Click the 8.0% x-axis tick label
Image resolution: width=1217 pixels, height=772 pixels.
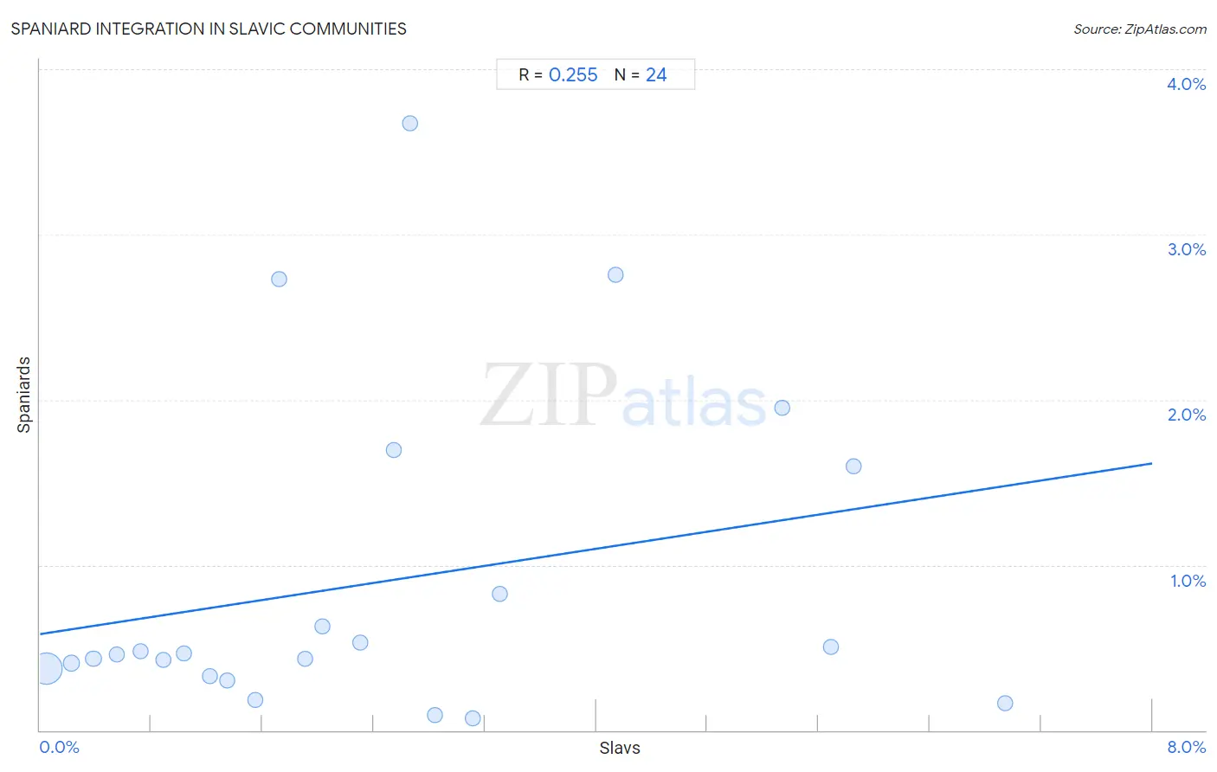tap(1186, 748)
